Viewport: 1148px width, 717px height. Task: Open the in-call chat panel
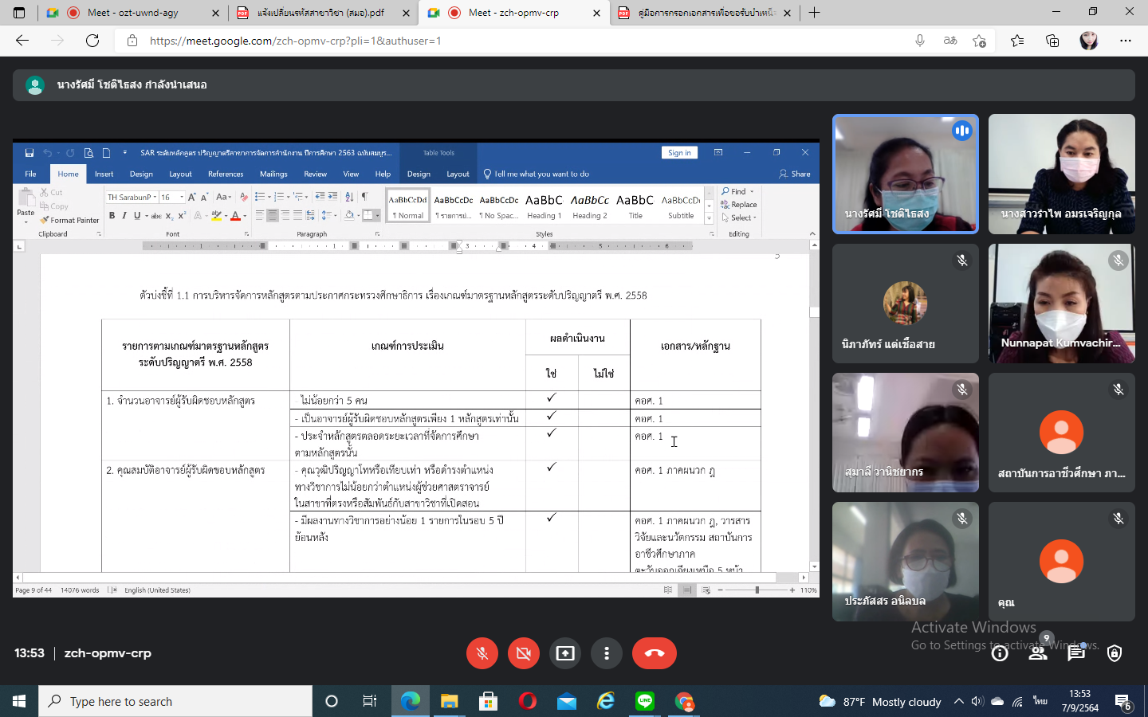(1076, 653)
